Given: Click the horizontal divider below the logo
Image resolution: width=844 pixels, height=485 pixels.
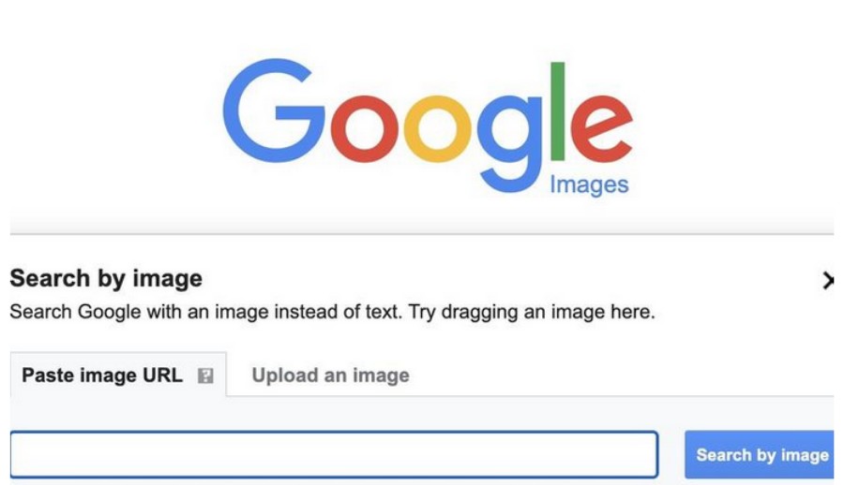Looking at the screenshot, I should pyautogui.click(x=422, y=233).
